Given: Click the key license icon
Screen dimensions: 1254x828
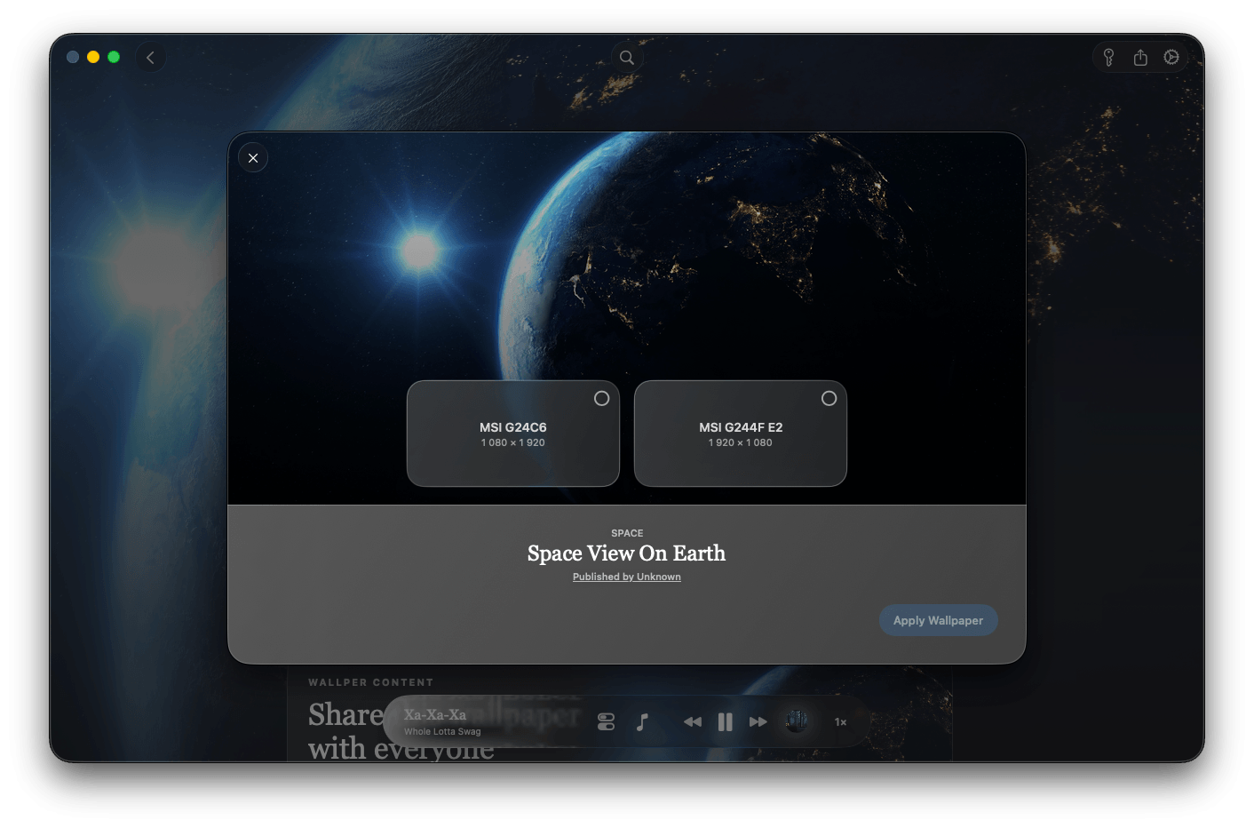Looking at the screenshot, I should point(1108,58).
